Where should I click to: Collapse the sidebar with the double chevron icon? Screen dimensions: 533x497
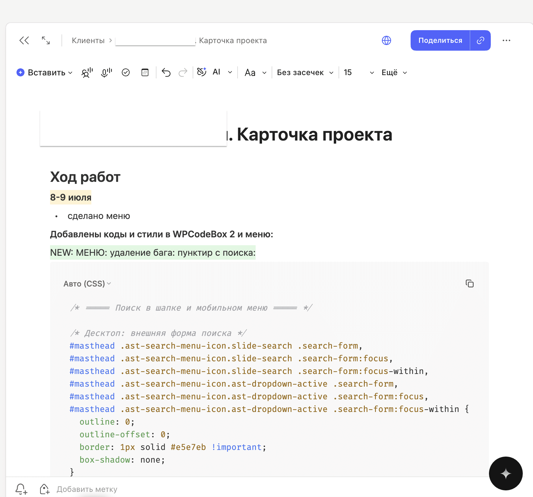pyautogui.click(x=24, y=40)
